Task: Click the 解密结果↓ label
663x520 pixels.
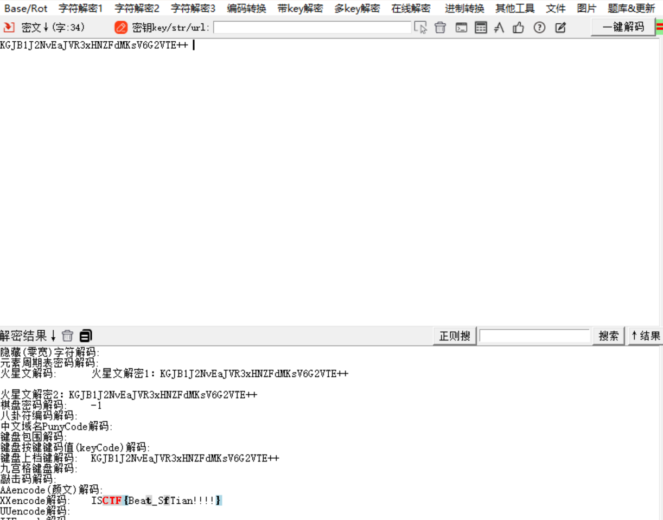Action: click(28, 336)
